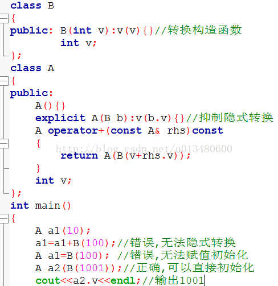Click the 转换构造函数 comment
Image resolution: width=278 pixels, height=286 pixels.
click(198, 30)
